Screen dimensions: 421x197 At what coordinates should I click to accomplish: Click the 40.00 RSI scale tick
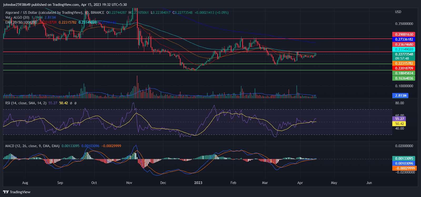[x=399, y=129]
